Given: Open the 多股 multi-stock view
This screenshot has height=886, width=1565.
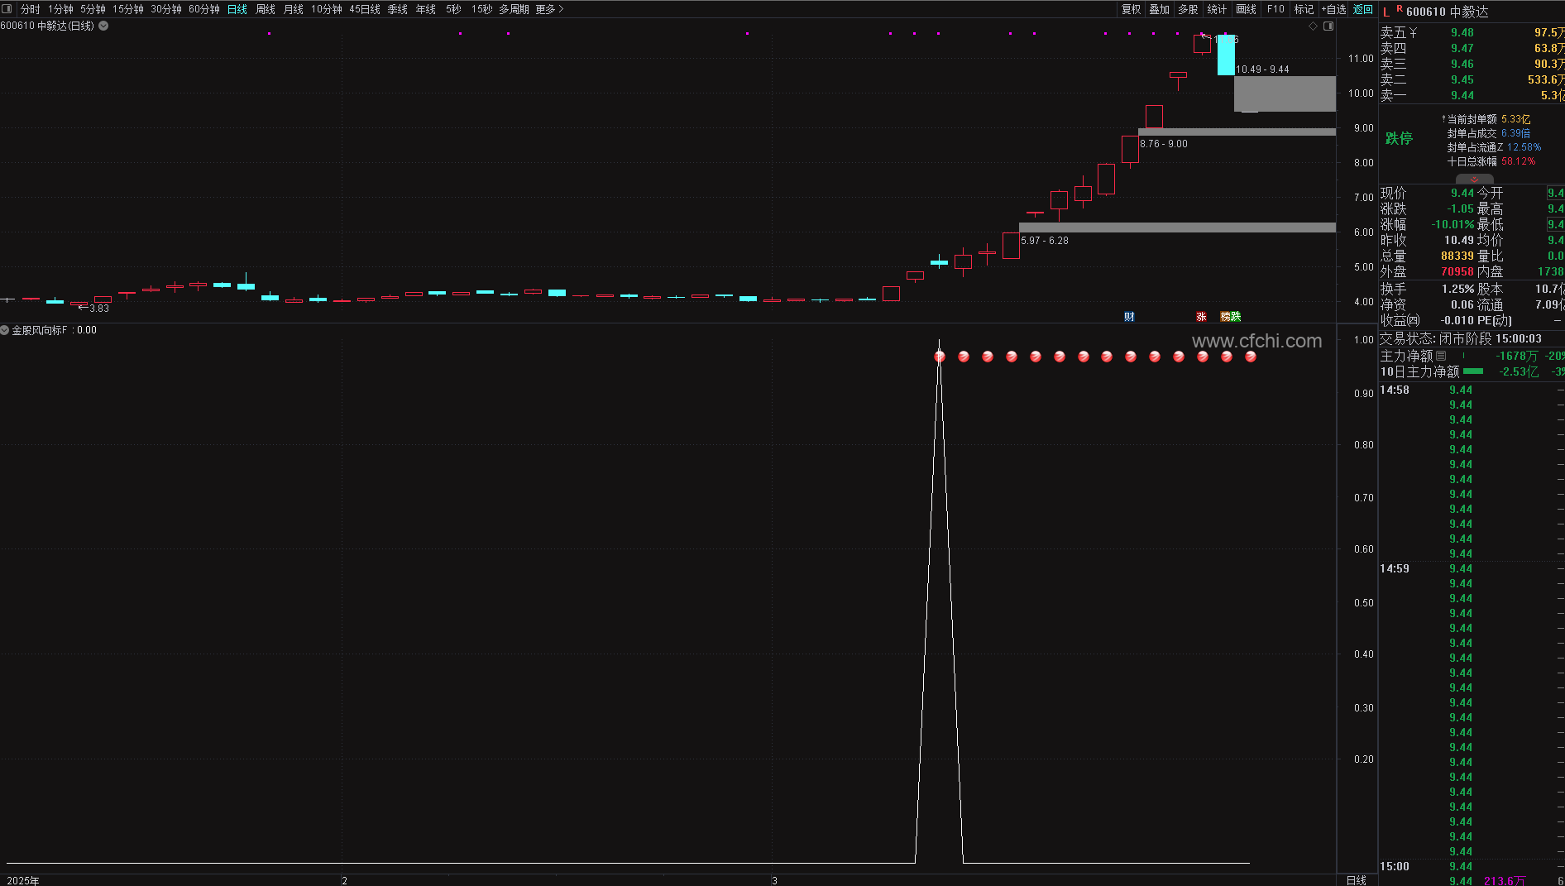Looking at the screenshot, I should pyautogui.click(x=1189, y=9).
